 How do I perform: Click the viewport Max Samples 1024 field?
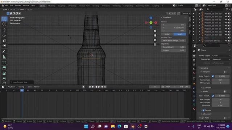[x=220, y=80]
